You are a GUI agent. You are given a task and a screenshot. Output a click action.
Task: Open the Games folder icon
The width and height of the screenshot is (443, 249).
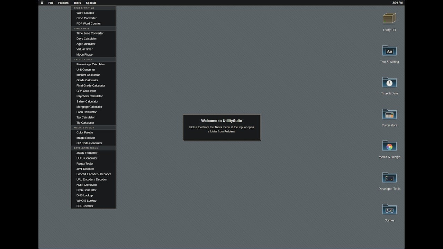(389, 209)
